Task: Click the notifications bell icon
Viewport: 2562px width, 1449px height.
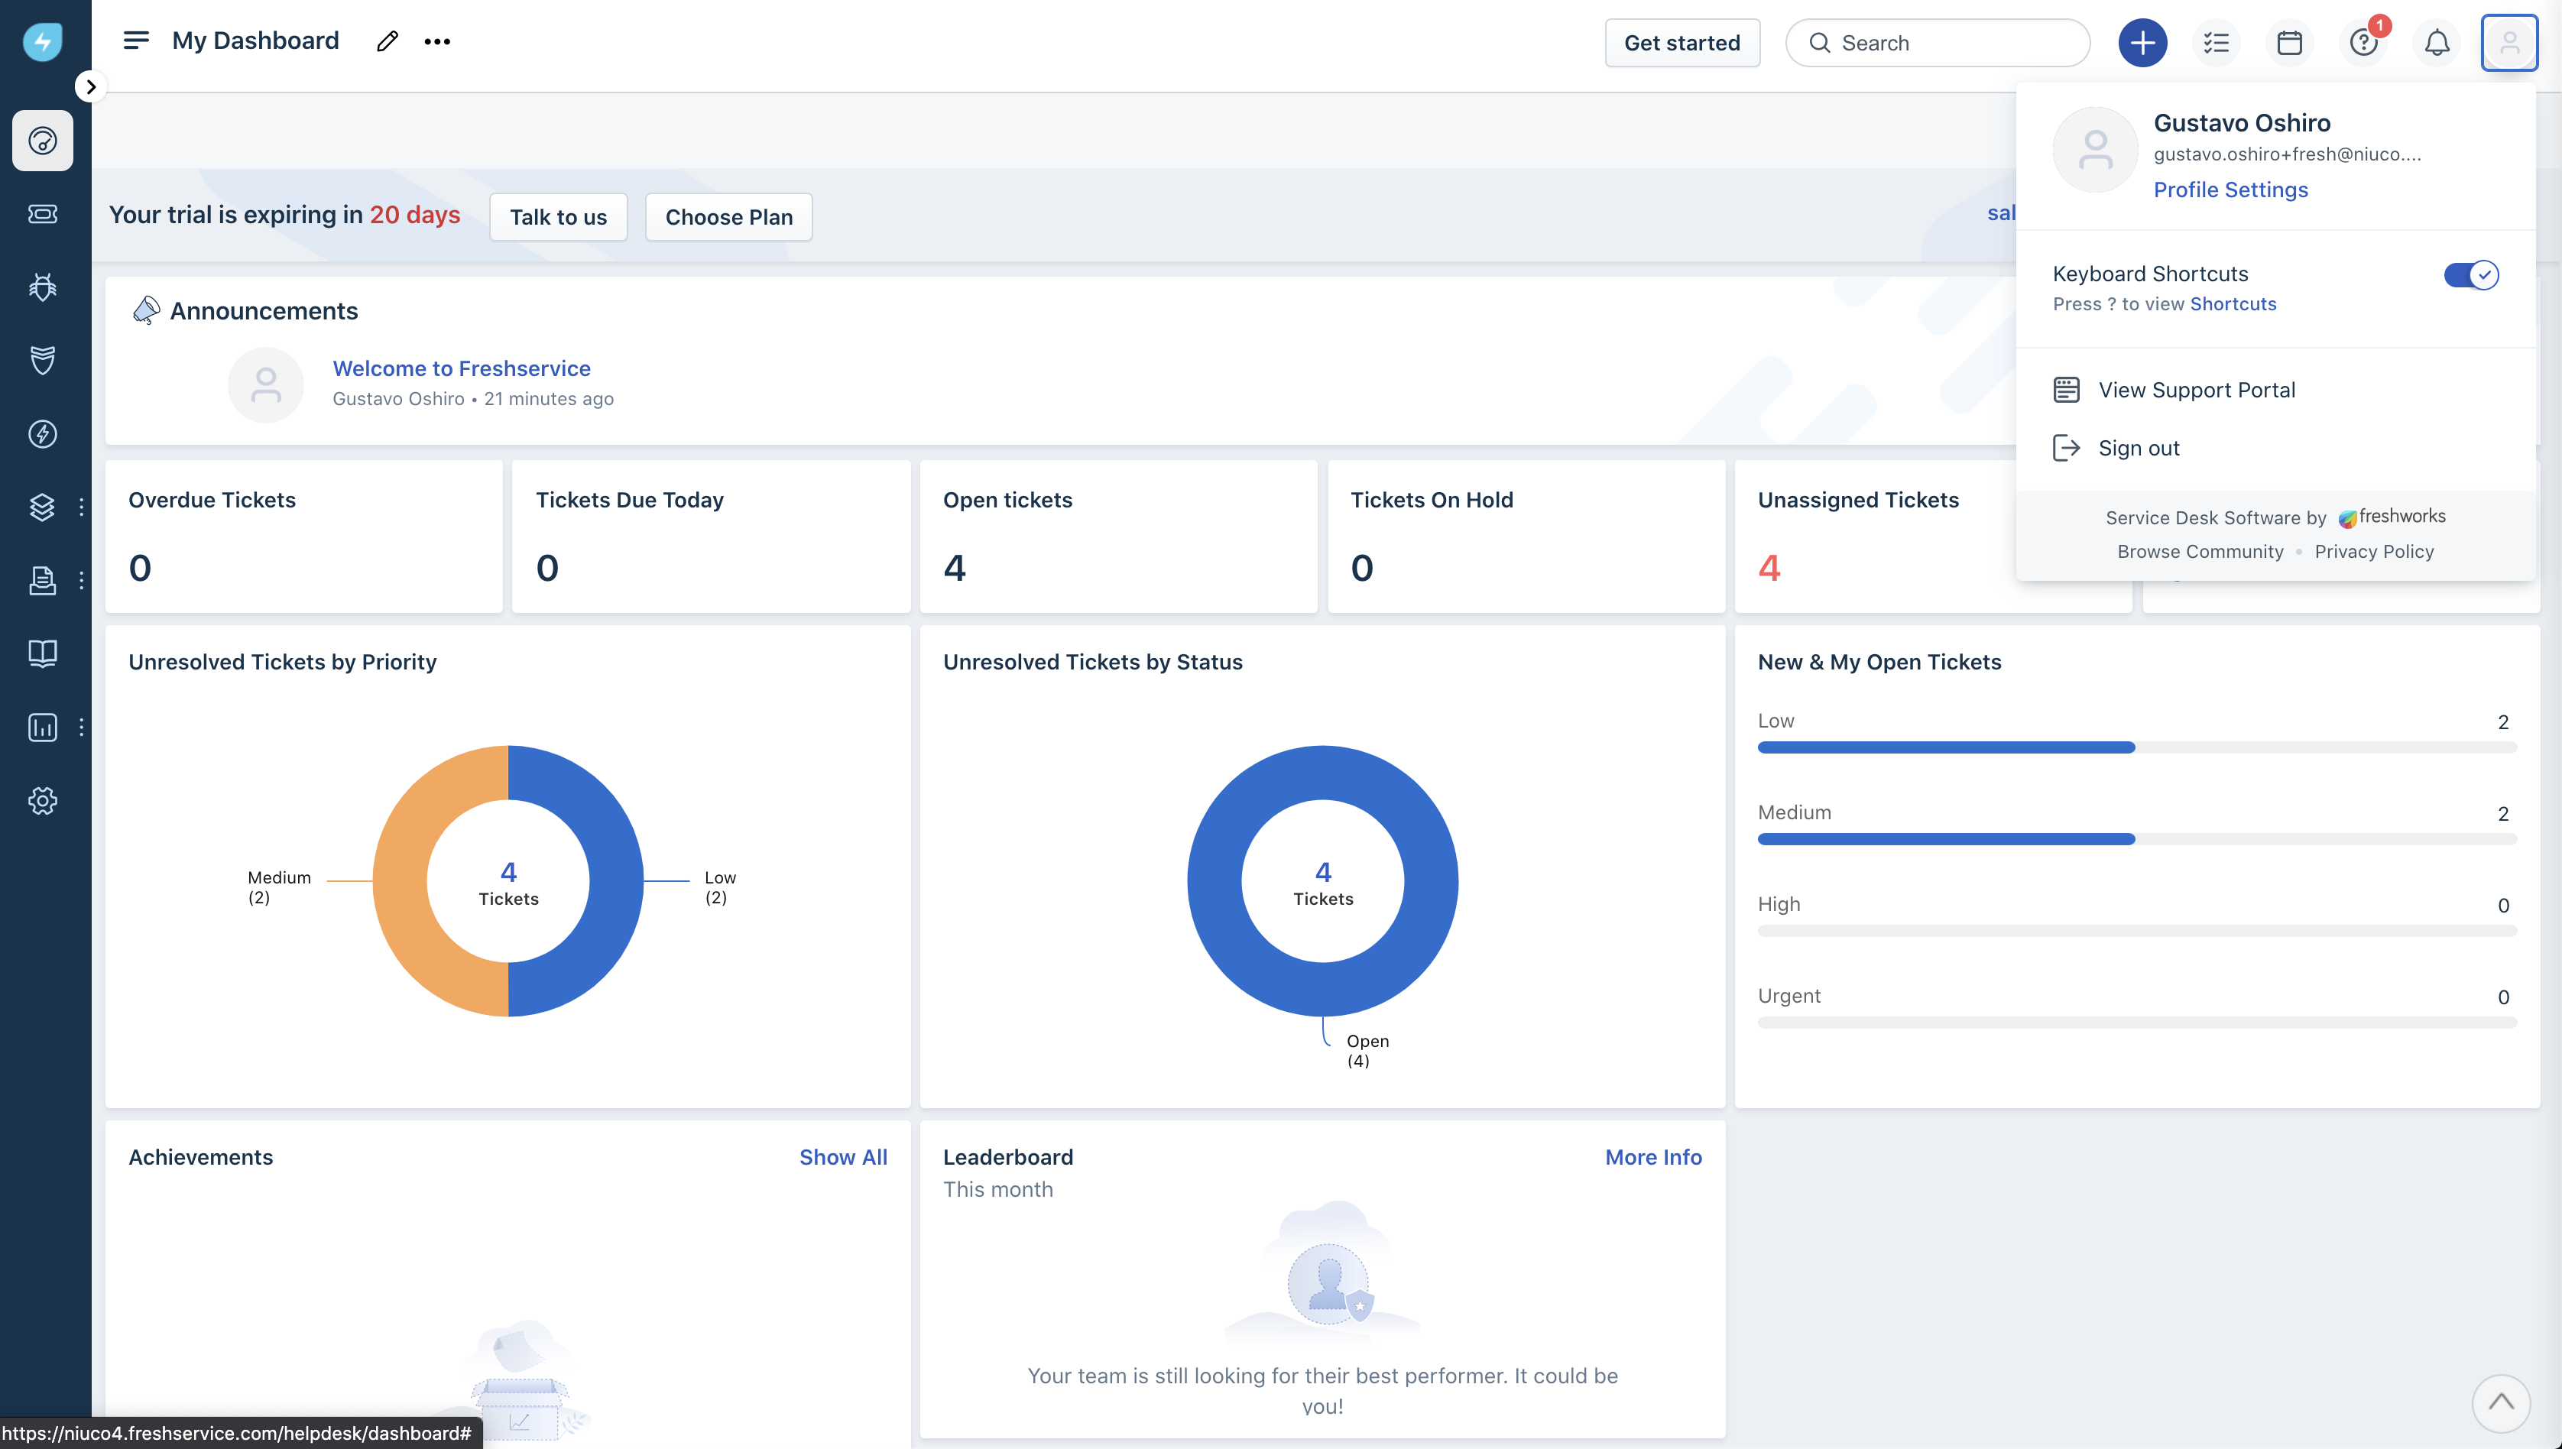Action: point(2437,43)
